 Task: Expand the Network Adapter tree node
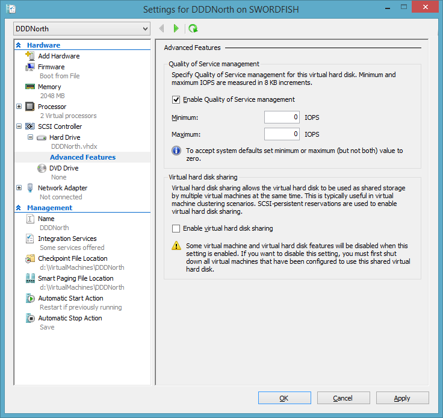pos(19,188)
